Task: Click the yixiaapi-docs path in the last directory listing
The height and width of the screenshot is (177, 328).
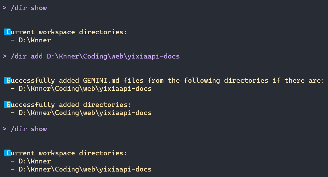Action: 85,169
